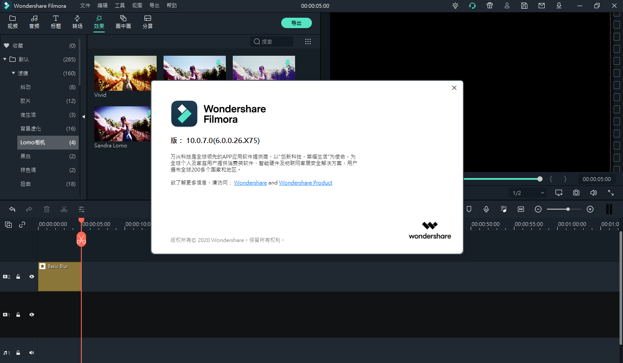The height and width of the screenshot is (363, 623).
Task: Open the 视频 media tab
Action: click(x=13, y=22)
